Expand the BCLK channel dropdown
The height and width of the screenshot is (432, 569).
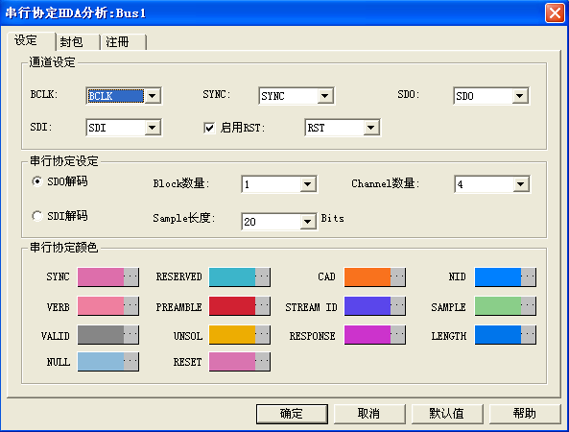(x=152, y=96)
